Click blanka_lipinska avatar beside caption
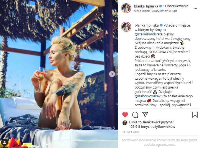 click(126, 27)
